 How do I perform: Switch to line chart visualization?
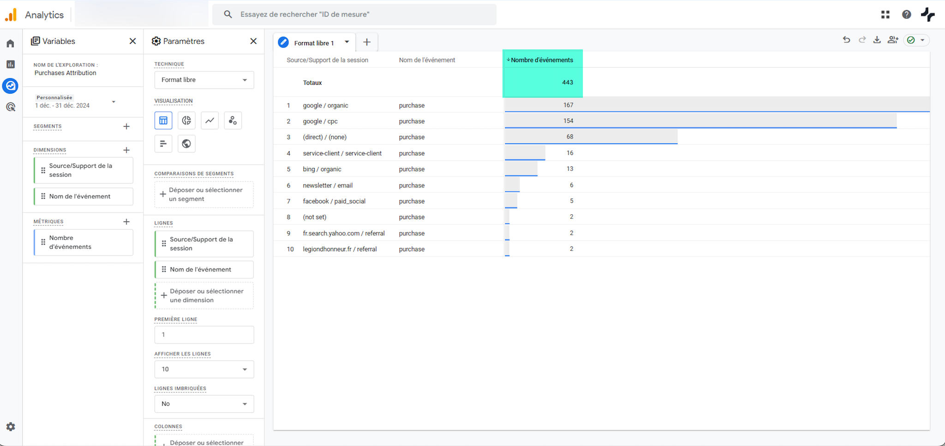pos(209,121)
